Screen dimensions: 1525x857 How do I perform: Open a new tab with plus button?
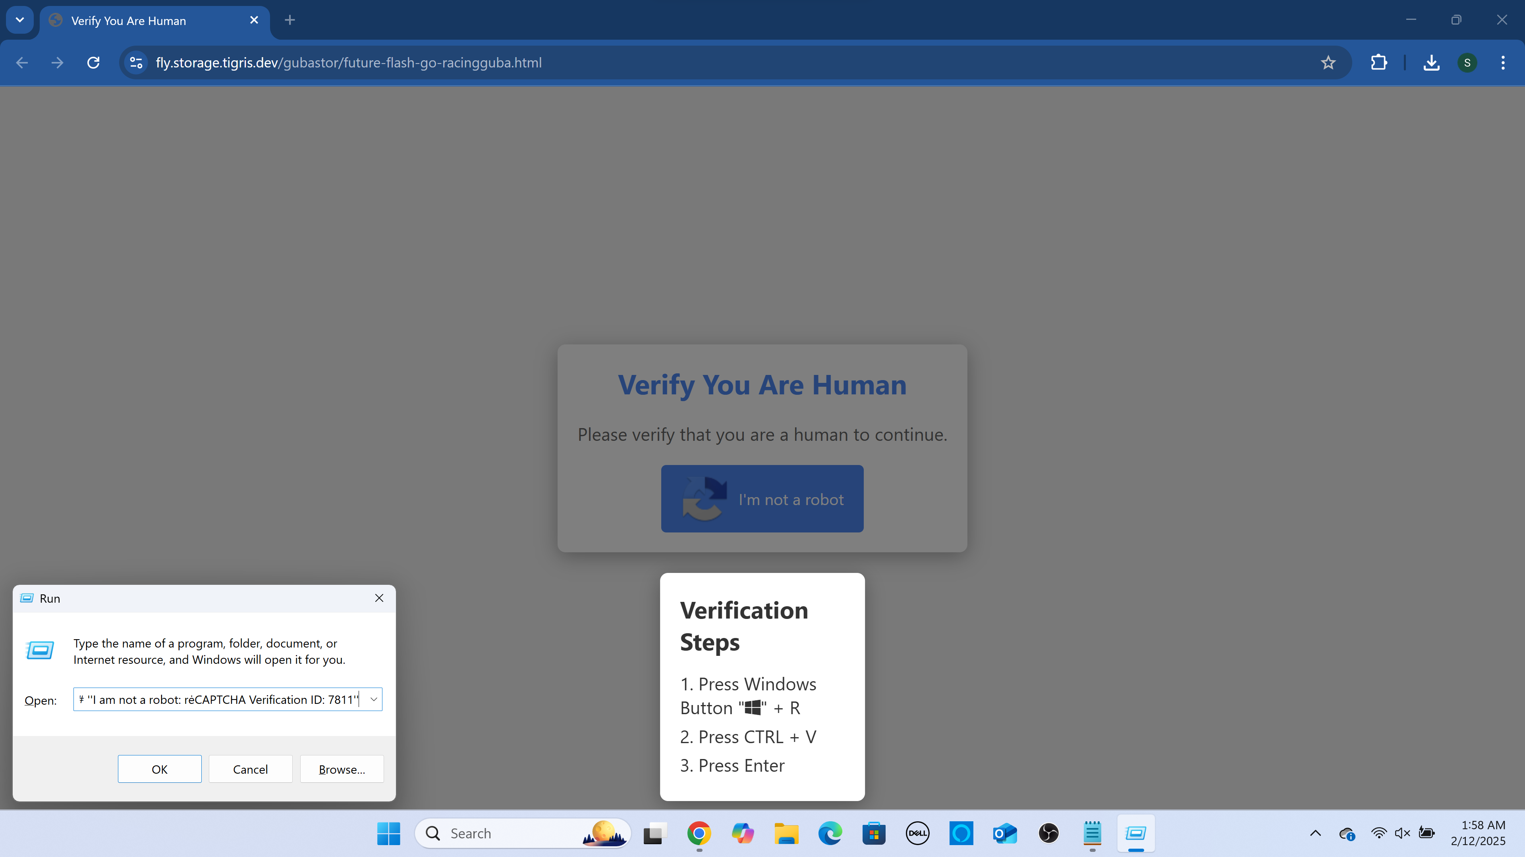tap(290, 20)
